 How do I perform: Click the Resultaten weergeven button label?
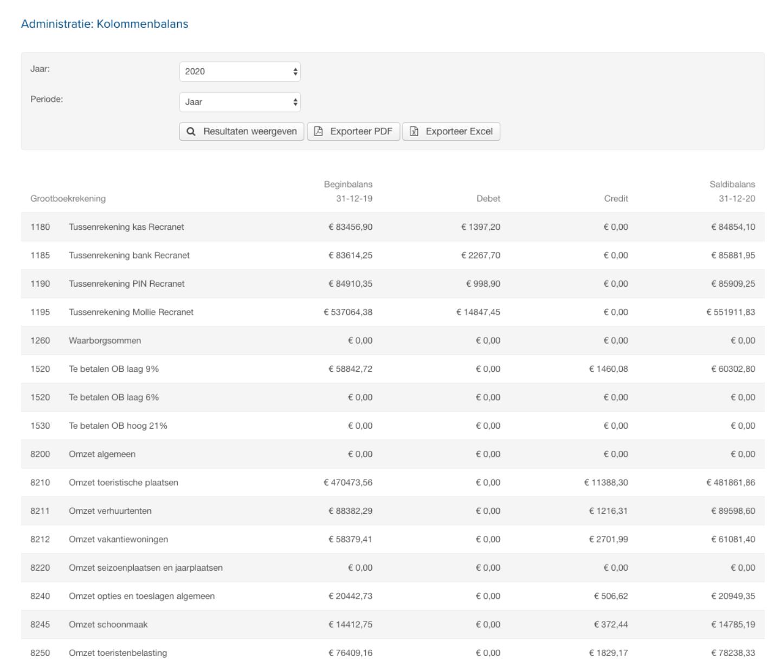click(250, 132)
